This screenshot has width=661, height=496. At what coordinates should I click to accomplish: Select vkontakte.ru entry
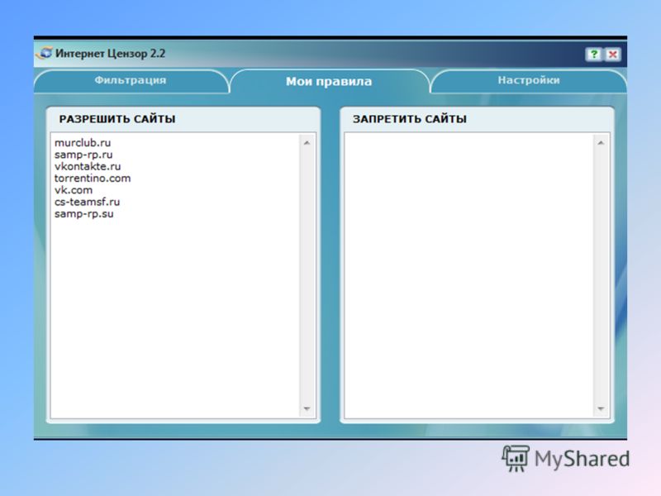(x=88, y=166)
